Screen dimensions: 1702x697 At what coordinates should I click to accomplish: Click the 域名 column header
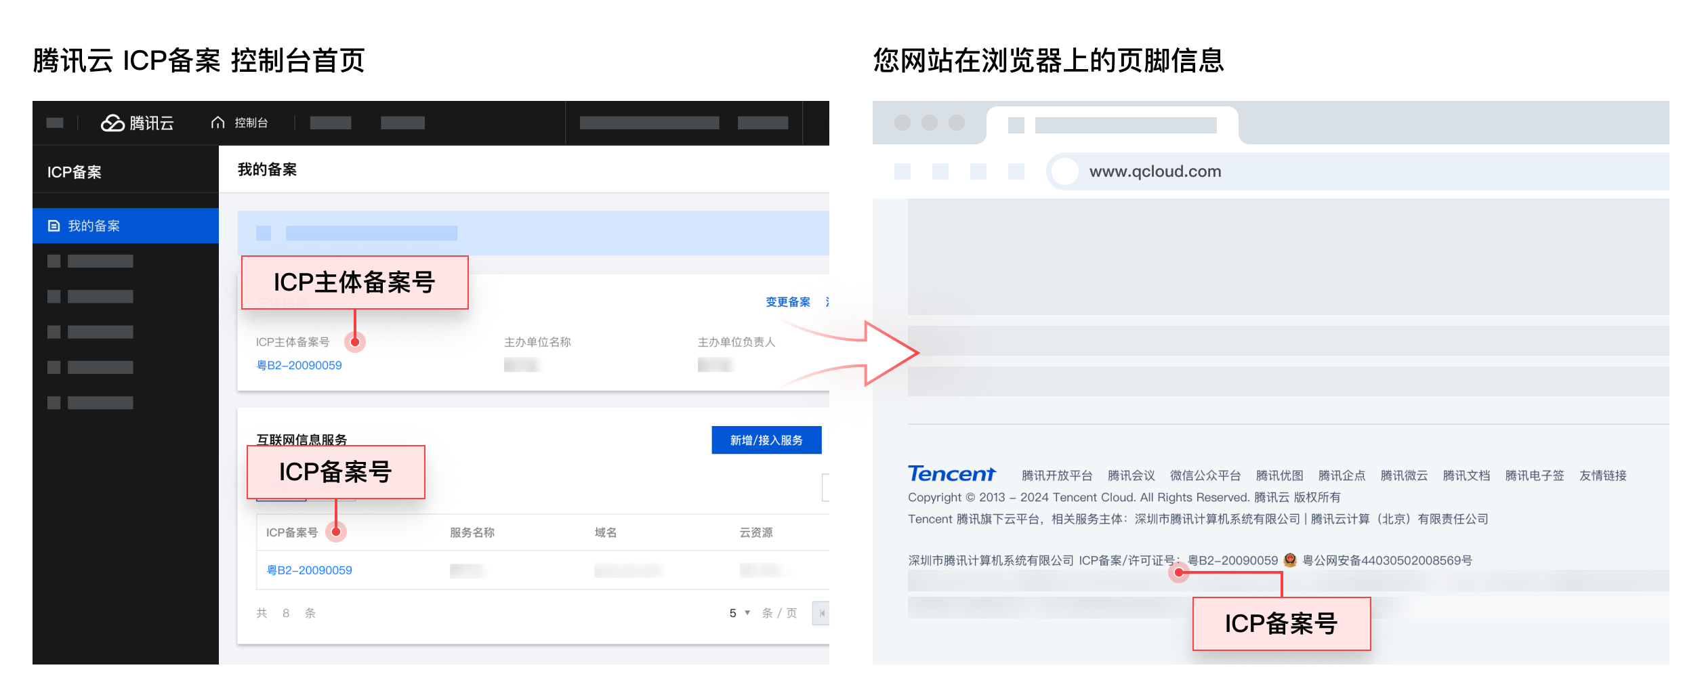[606, 532]
